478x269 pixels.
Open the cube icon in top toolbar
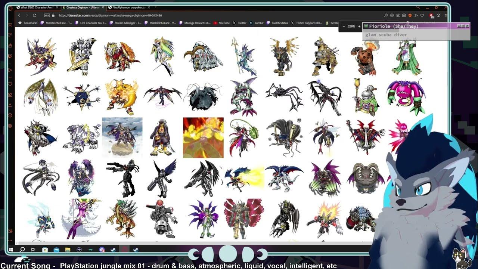(x=438, y=15)
